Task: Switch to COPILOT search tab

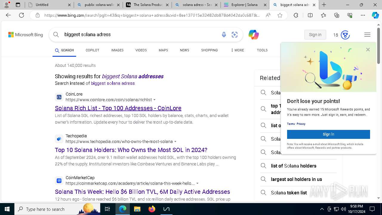Action: click(x=92, y=50)
